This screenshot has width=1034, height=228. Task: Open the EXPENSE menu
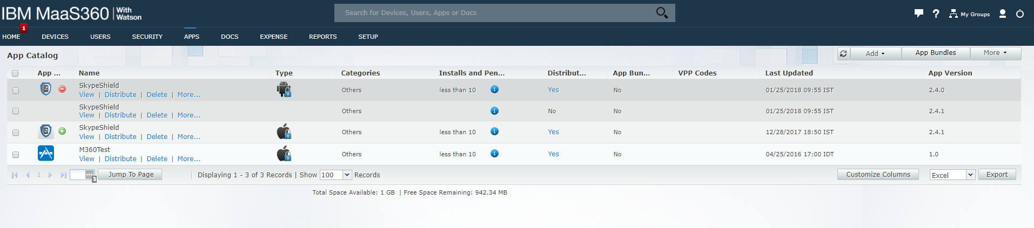pos(274,37)
